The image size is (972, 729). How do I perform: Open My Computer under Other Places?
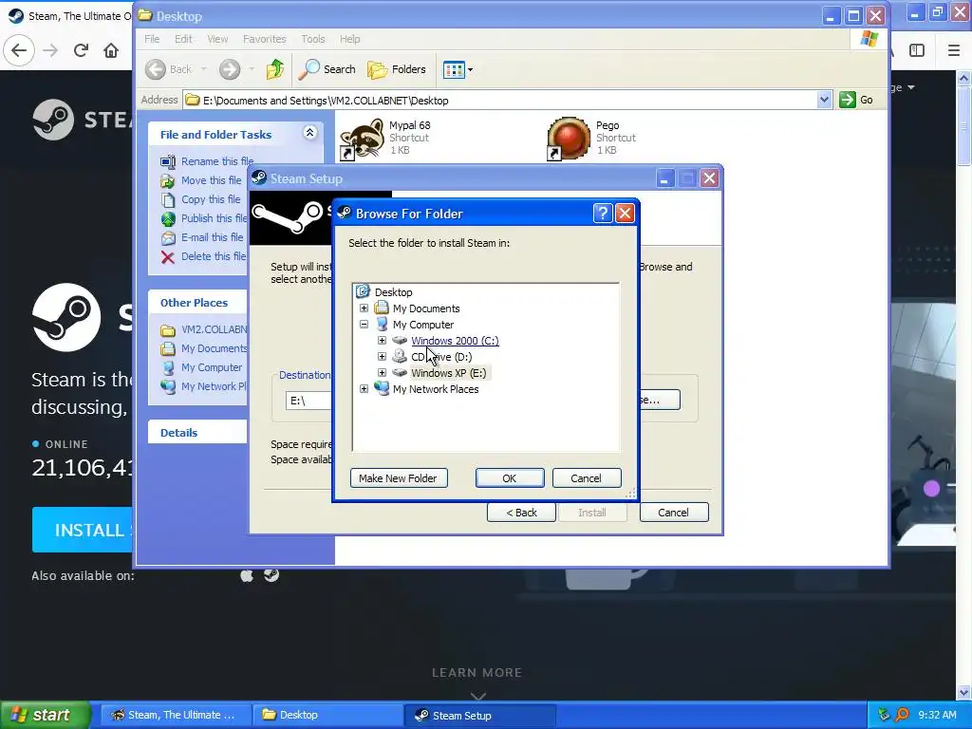201,367
